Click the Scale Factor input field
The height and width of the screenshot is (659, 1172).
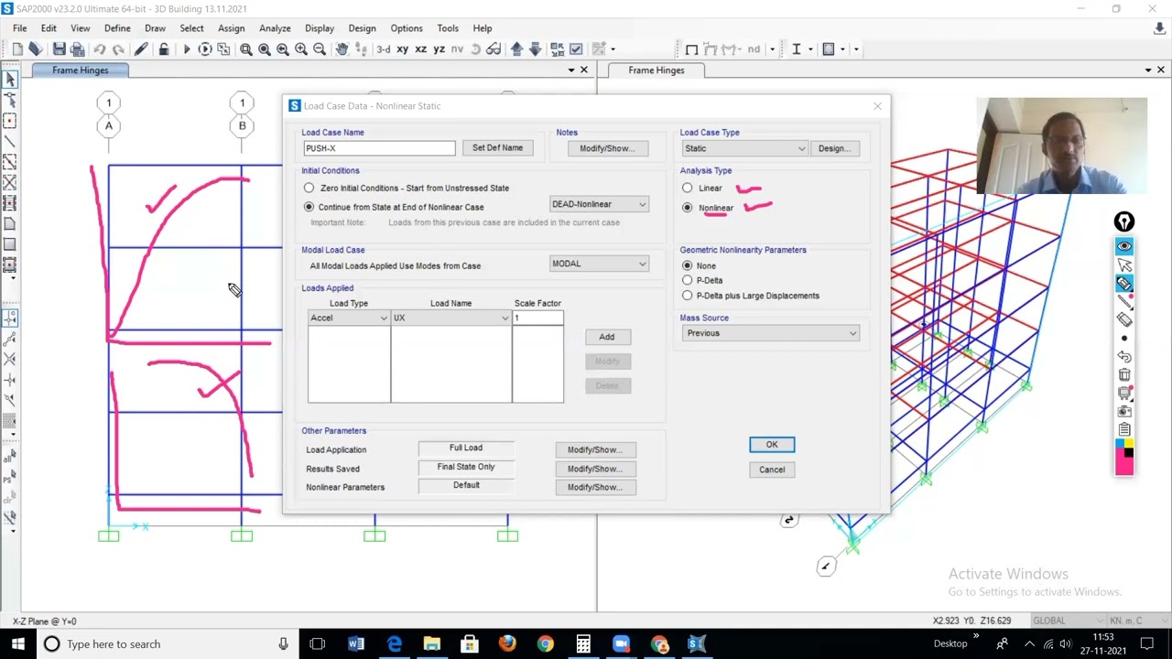(537, 318)
